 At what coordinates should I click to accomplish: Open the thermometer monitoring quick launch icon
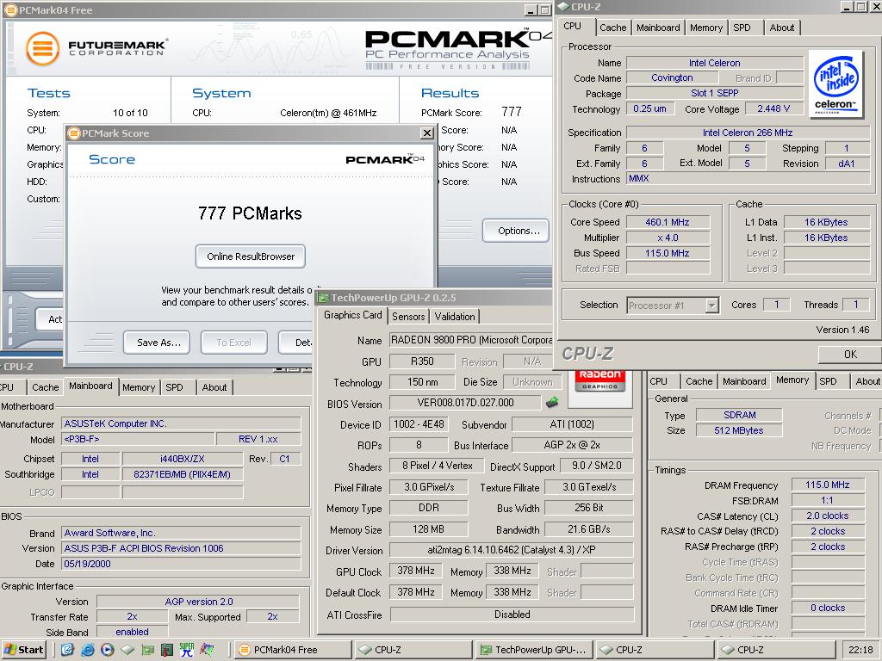167,650
